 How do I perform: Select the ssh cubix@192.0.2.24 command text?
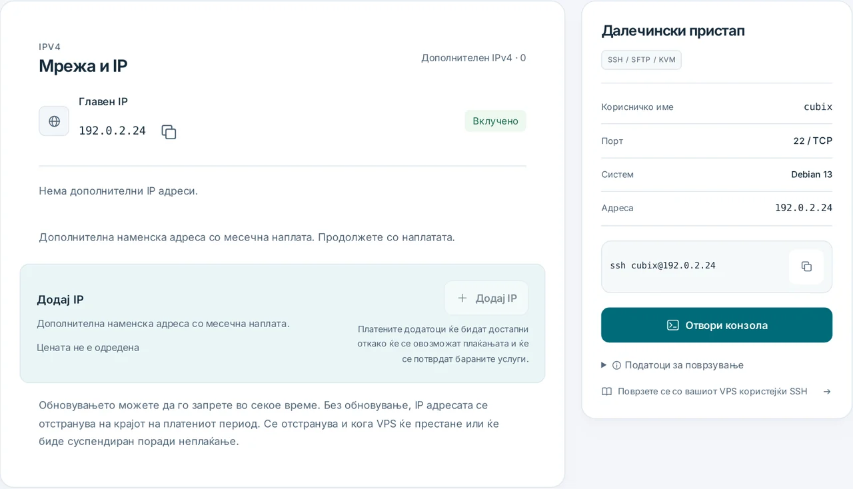(x=662, y=266)
